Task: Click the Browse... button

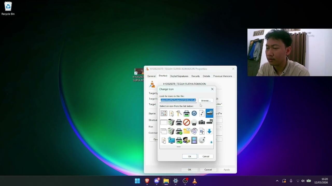Action: click(x=206, y=100)
